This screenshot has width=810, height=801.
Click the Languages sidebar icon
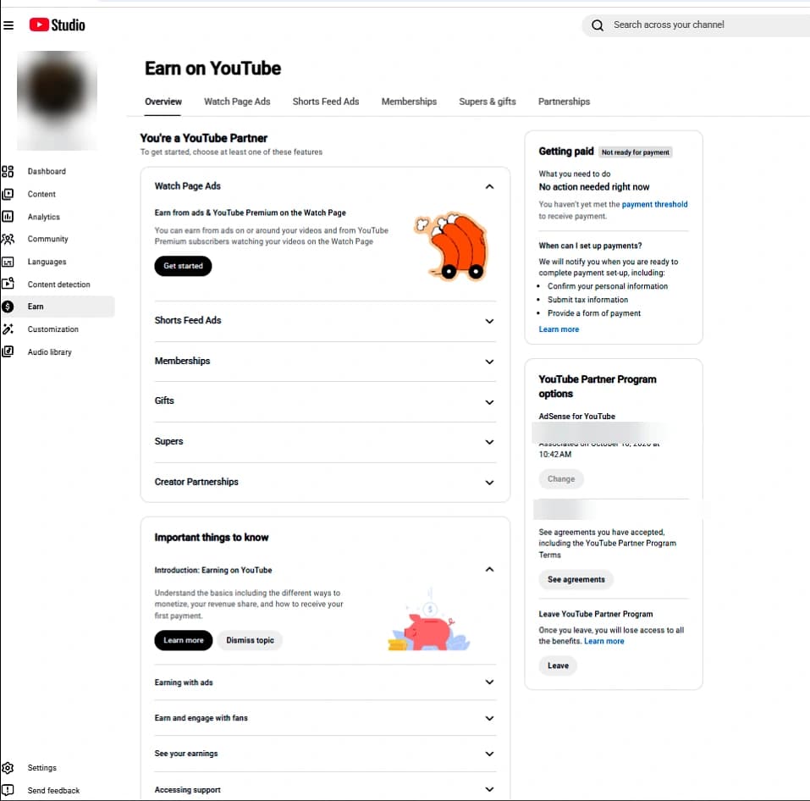tap(8, 262)
